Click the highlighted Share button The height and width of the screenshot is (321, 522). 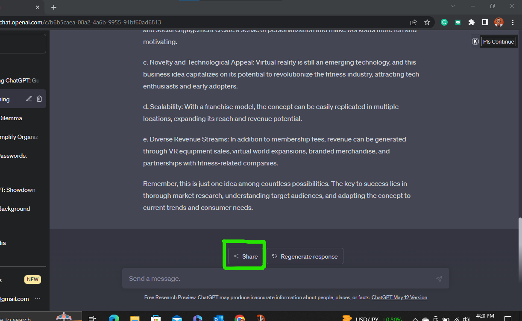245,256
